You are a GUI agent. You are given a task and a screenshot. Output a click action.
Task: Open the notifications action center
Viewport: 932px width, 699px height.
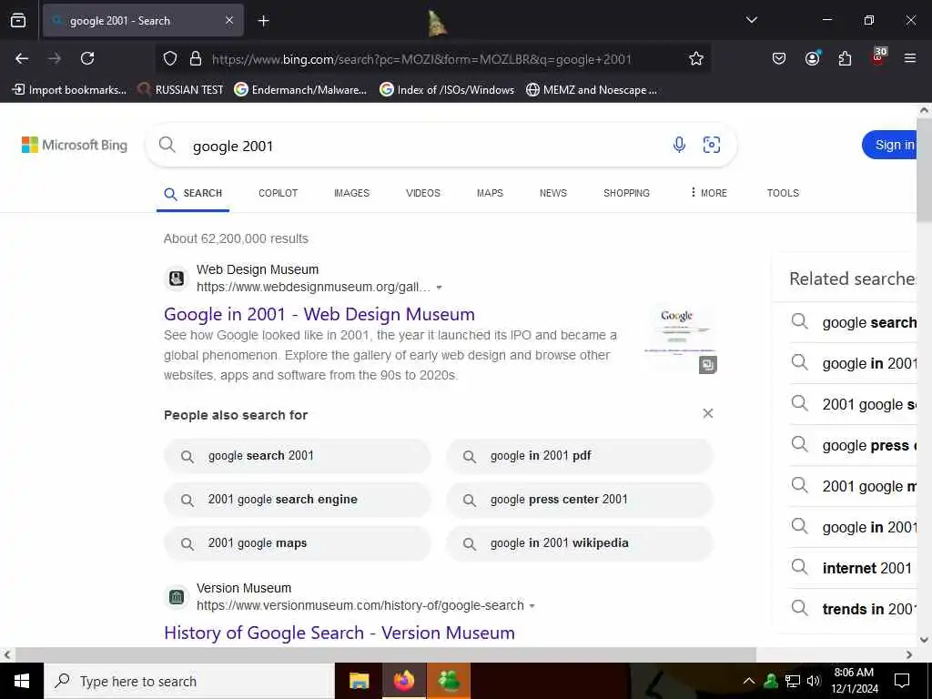tap(902, 681)
